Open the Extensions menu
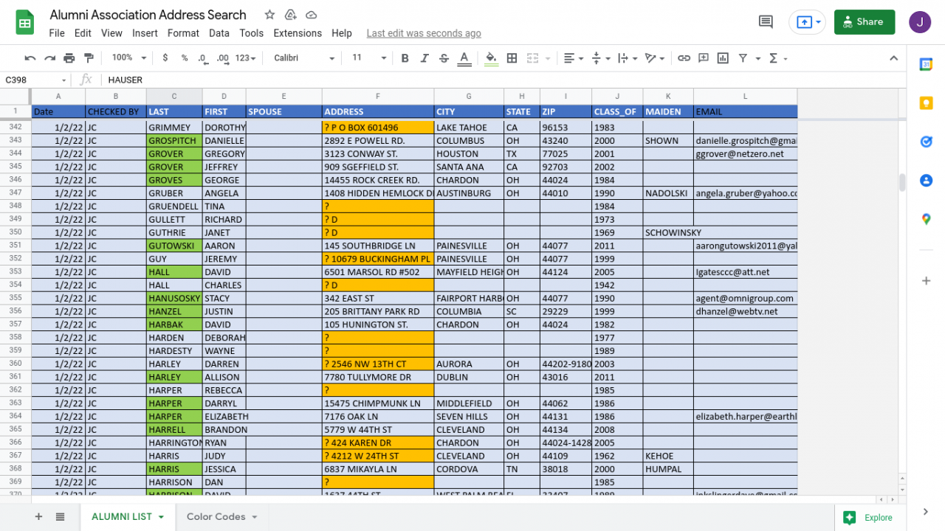 click(298, 33)
